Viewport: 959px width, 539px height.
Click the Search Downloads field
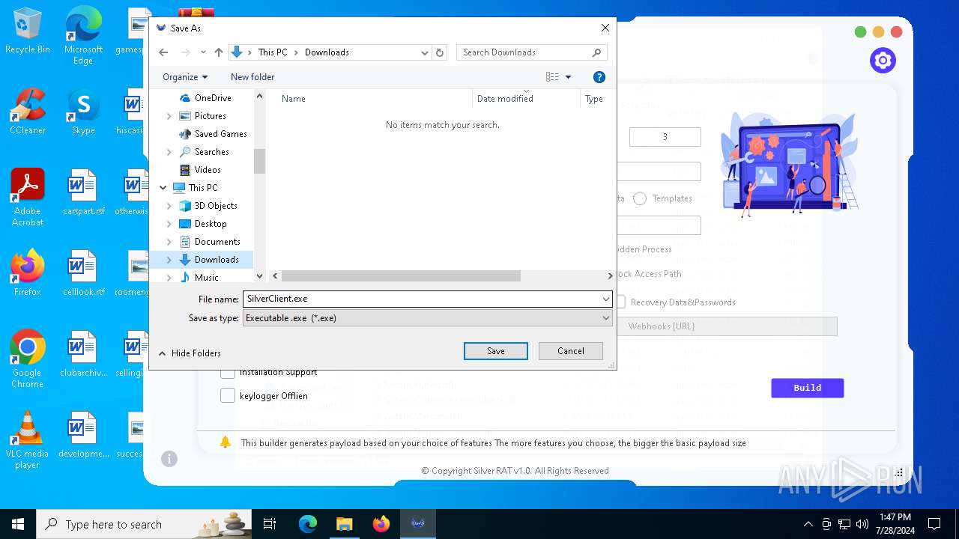[x=524, y=52]
